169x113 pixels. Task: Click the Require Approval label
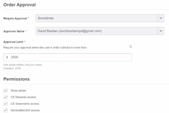pyautogui.click(x=15, y=18)
